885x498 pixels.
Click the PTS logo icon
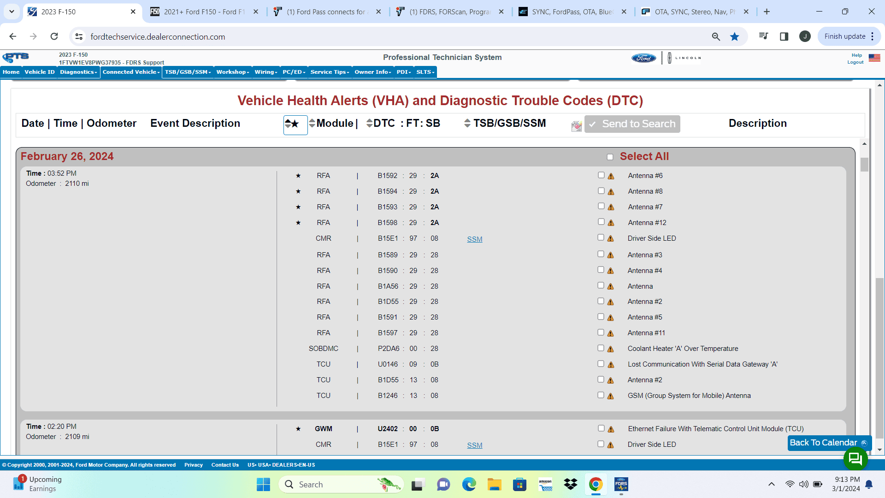[x=16, y=57]
